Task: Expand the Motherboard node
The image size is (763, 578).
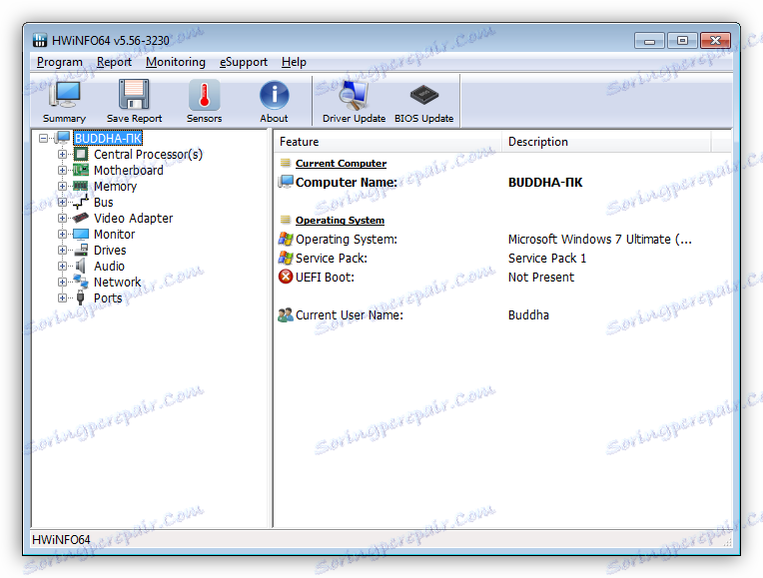Action: point(62,171)
